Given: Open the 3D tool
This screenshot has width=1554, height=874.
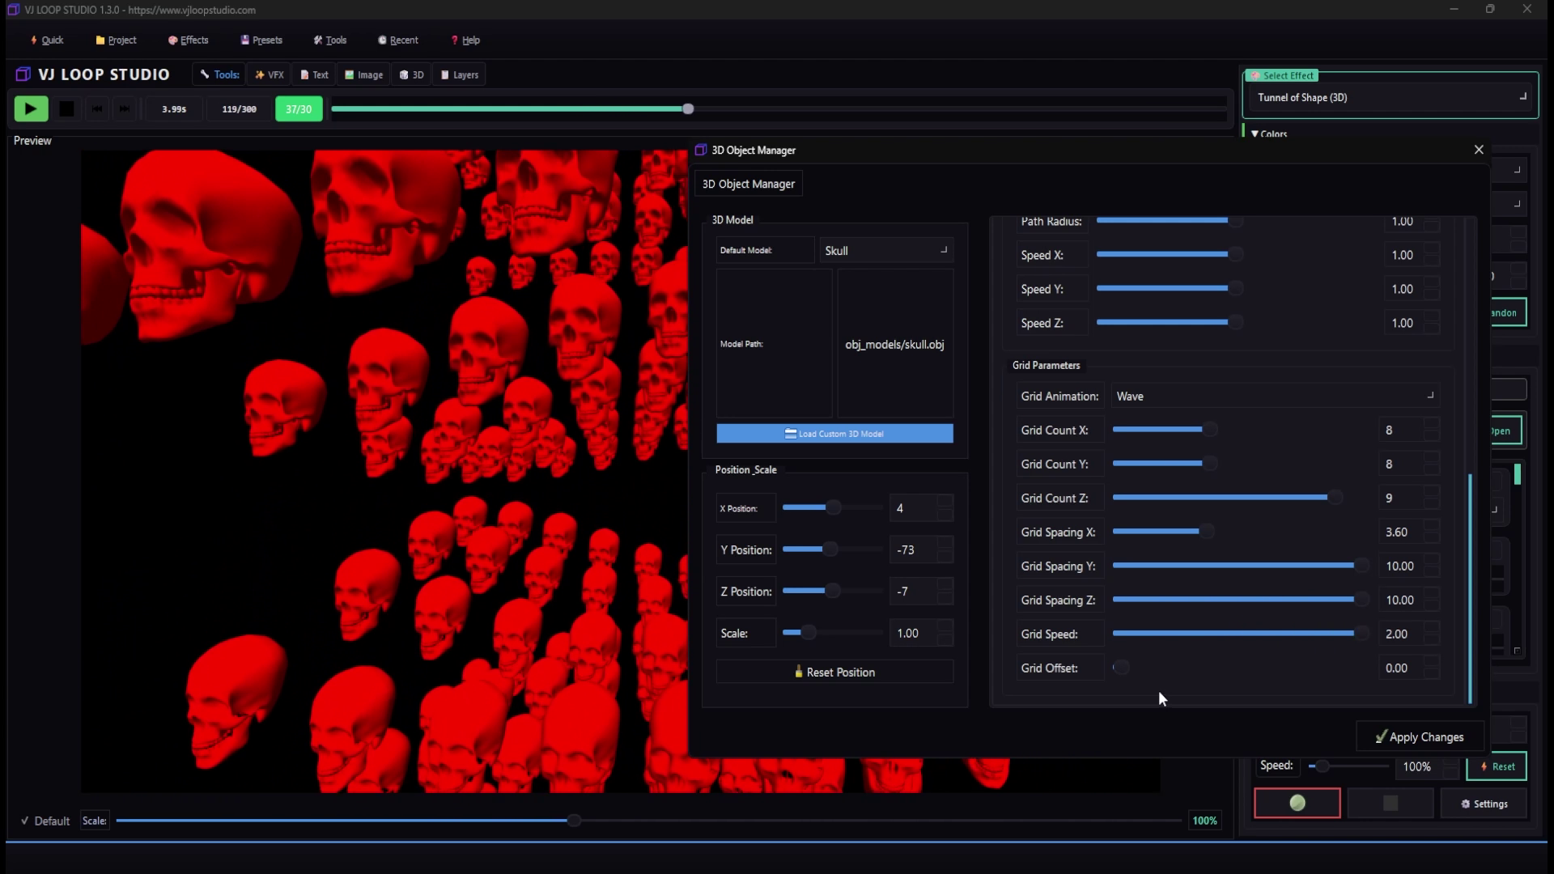Looking at the screenshot, I should 411,74.
